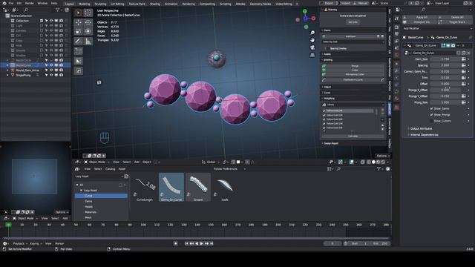The width and height of the screenshot is (475, 267).
Task: Uncheck the first Yellow Gold material
Action: (x=324, y=111)
